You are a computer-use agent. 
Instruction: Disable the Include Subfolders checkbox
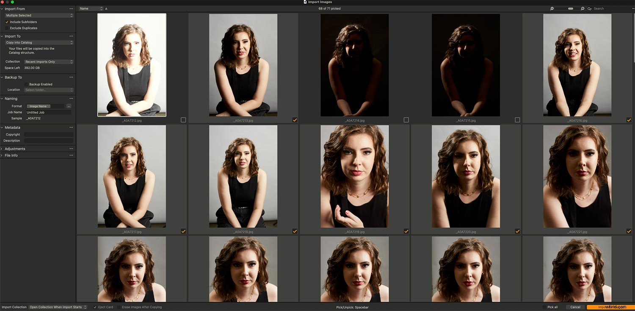click(6, 22)
